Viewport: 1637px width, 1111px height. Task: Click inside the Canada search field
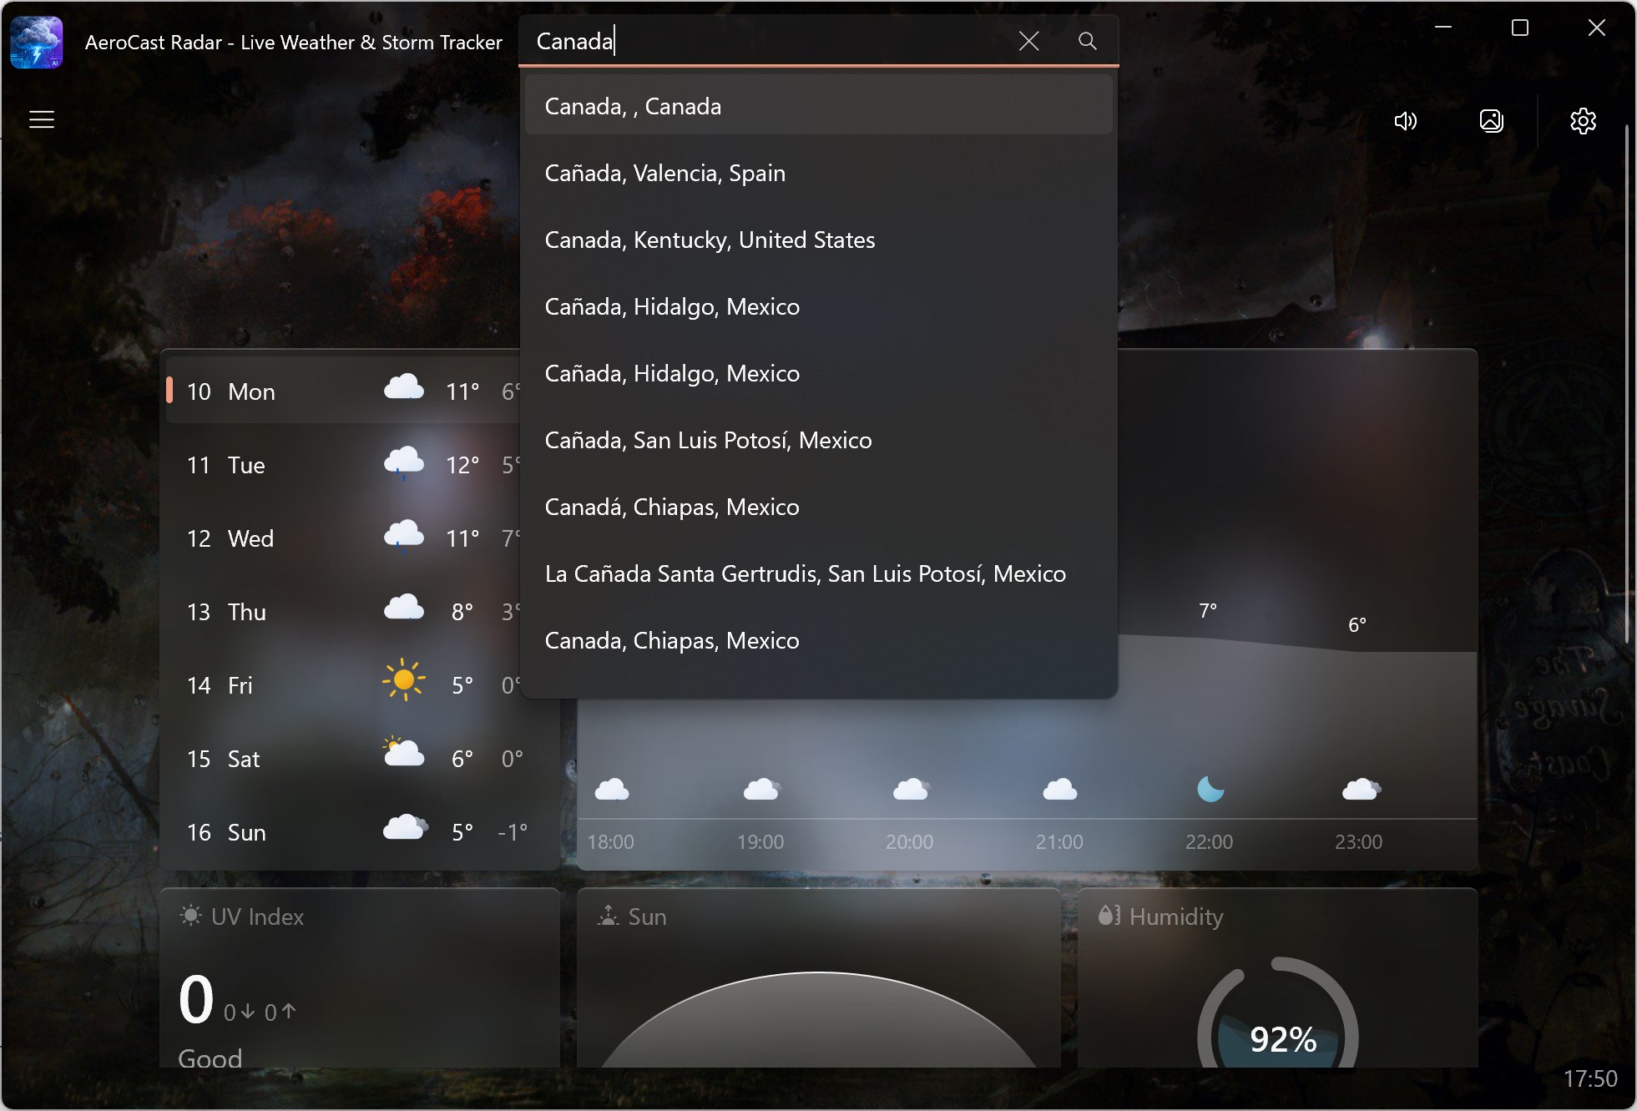[x=751, y=40]
